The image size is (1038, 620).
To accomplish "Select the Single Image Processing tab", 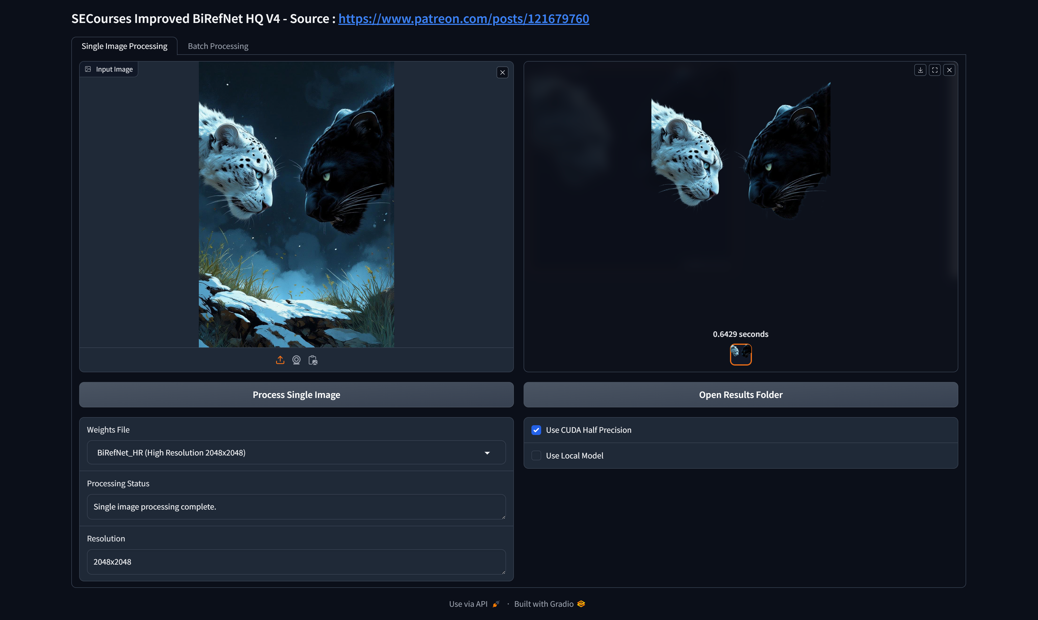I will pos(124,46).
